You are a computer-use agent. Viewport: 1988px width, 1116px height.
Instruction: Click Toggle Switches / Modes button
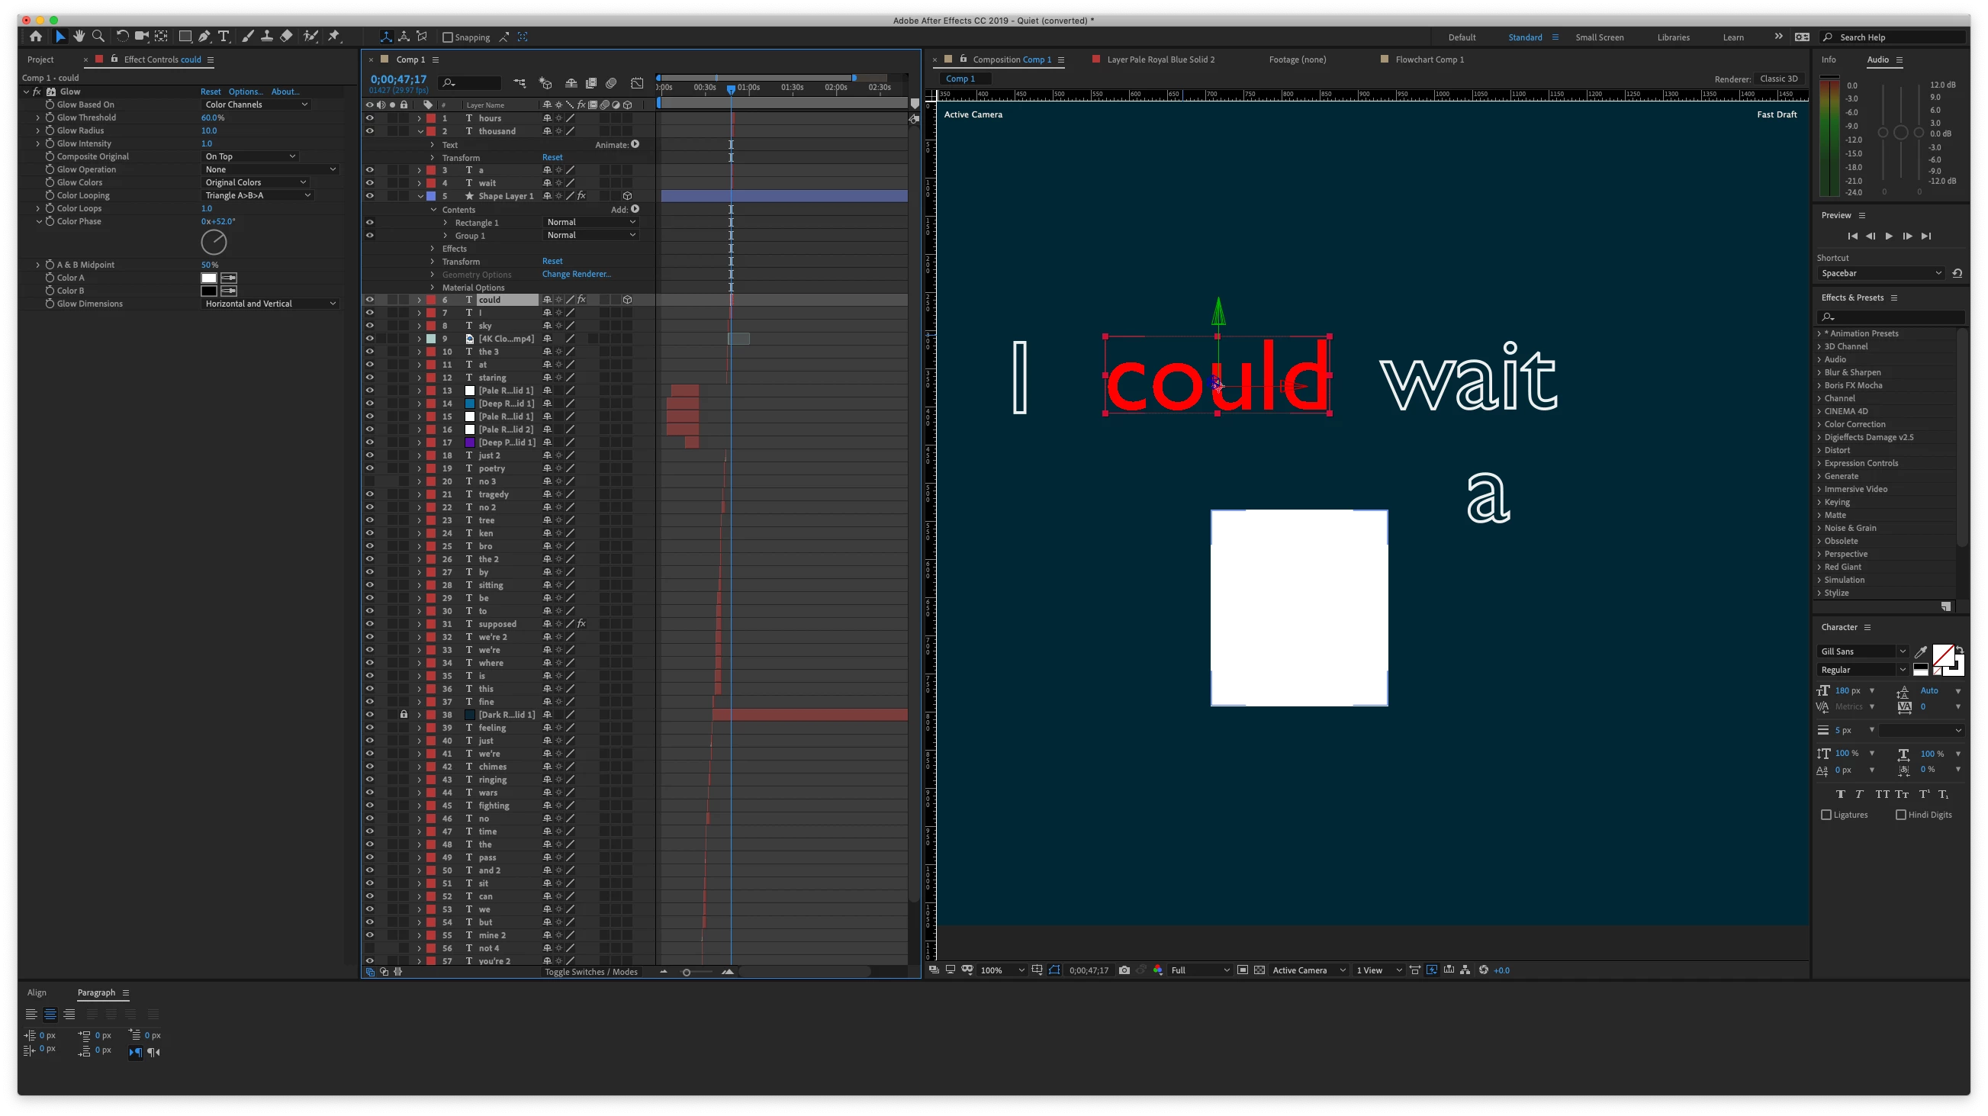click(590, 972)
